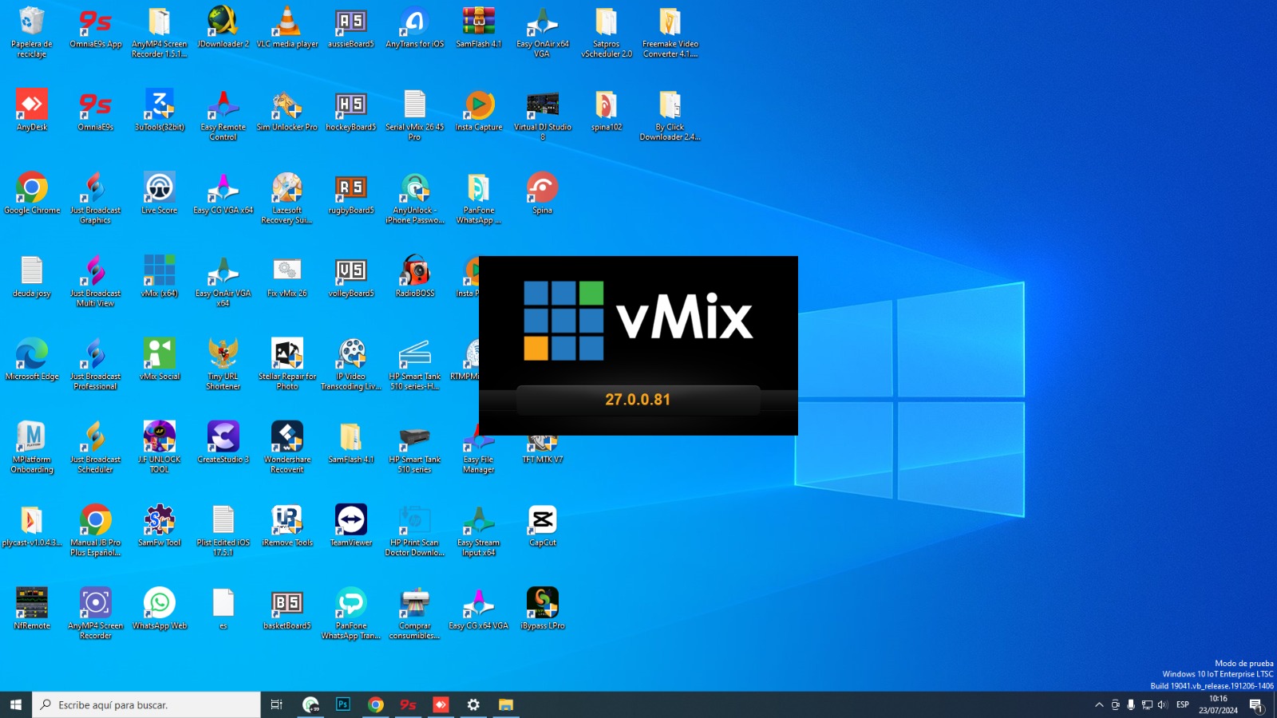1277x718 pixels.
Task: Open iBypass LPro shortcut
Action: click(x=543, y=608)
